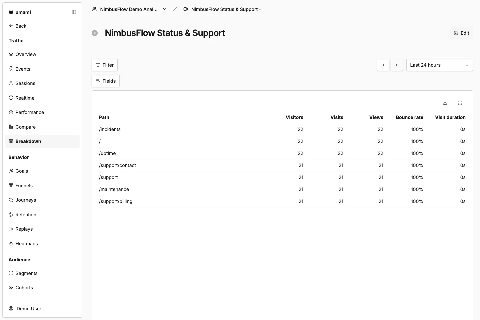Screen dimensions: 480x320
Task: Open the Fields selector
Action: click(106, 81)
